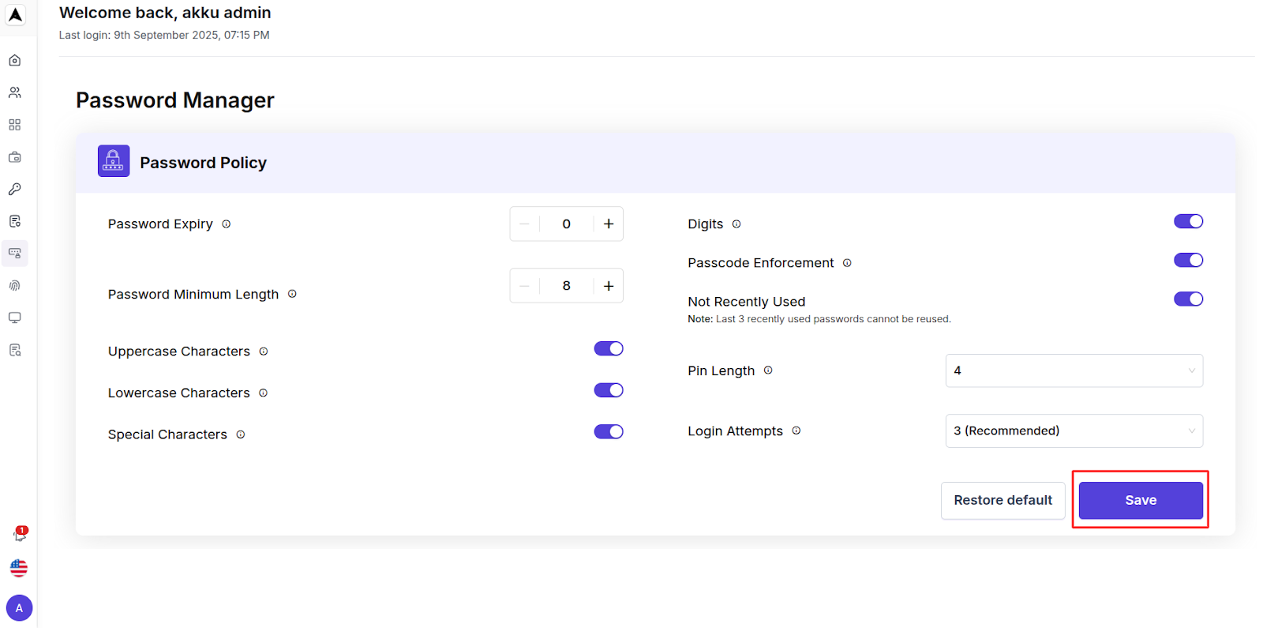Open the home dashboard sidebar icon

[15, 60]
